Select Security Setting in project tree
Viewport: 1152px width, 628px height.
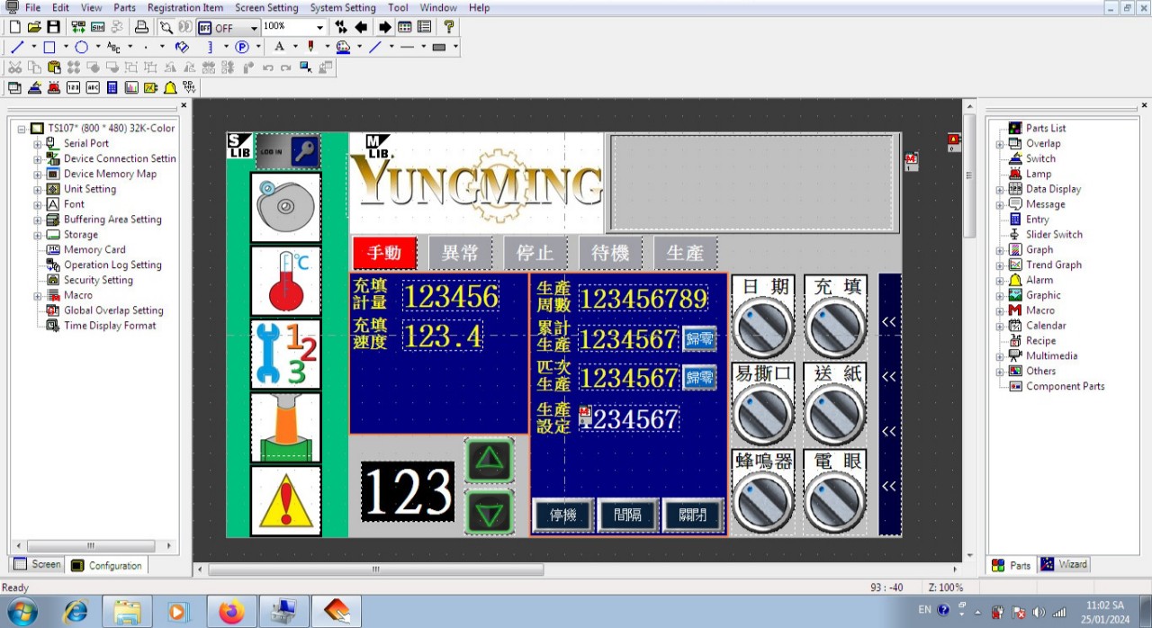[98, 280]
